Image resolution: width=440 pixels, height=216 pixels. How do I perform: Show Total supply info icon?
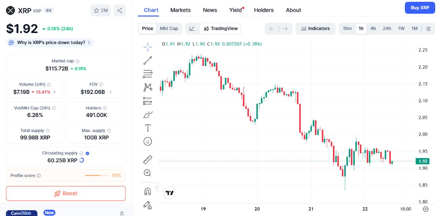click(48, 131)
